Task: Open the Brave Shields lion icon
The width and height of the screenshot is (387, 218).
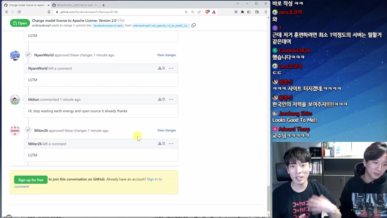Action: tap(207, 12)
